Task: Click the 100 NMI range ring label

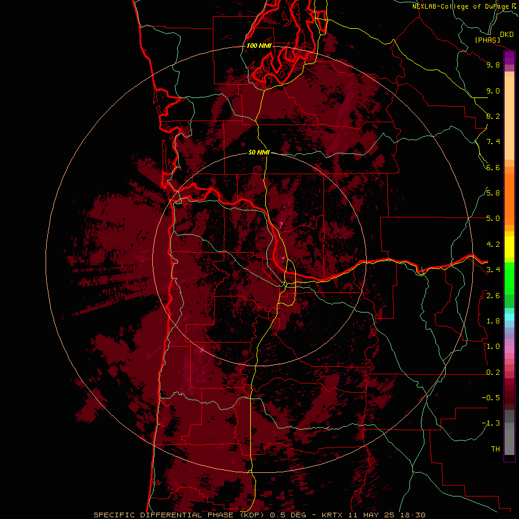Action: point(259,46)
